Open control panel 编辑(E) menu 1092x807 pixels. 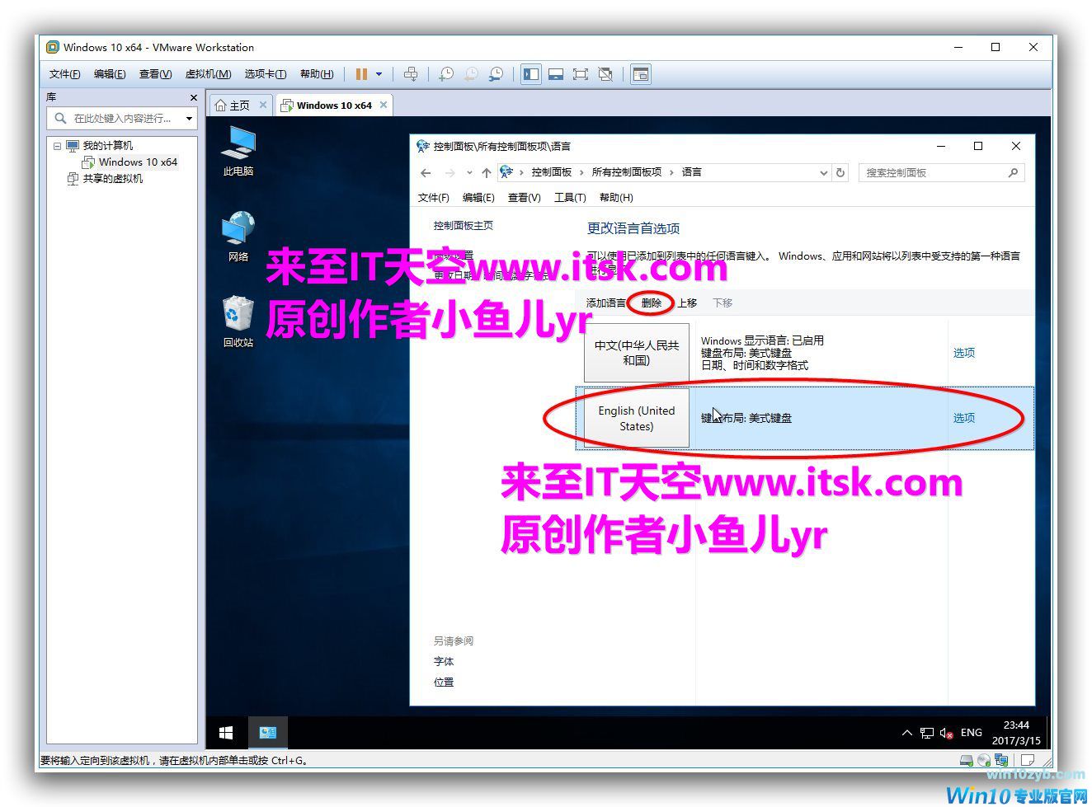[x=478, y=198]
